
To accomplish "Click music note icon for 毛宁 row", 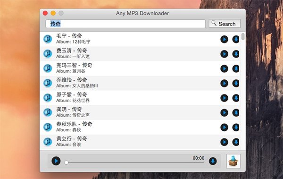I will 48,39.
